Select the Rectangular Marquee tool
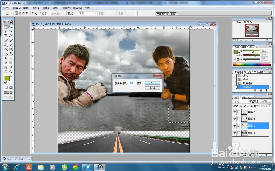275x171 pixels. 6,27
